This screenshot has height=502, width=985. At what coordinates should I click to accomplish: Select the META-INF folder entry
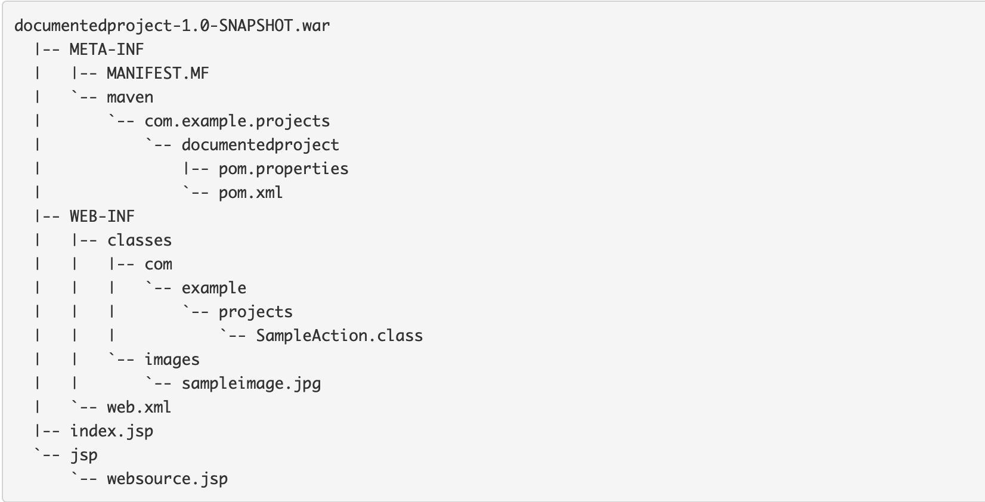click(x=107, y=49)
